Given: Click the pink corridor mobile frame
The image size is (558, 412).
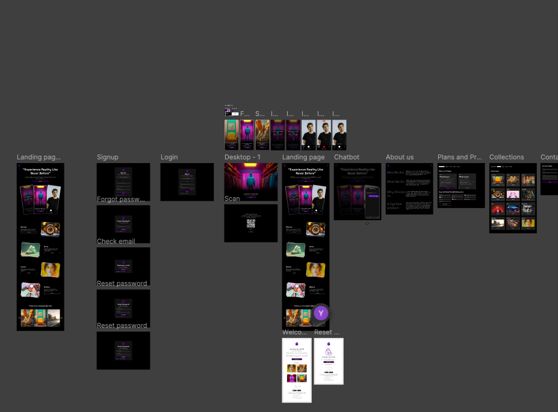Looking at the screenshot, I should pos(247,135).
